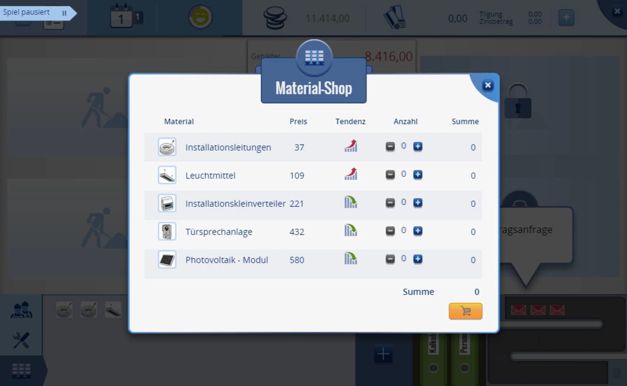This screenshot has width=627, height=386.
Task: Click the lamp inventory item
Action: [113, 310]
